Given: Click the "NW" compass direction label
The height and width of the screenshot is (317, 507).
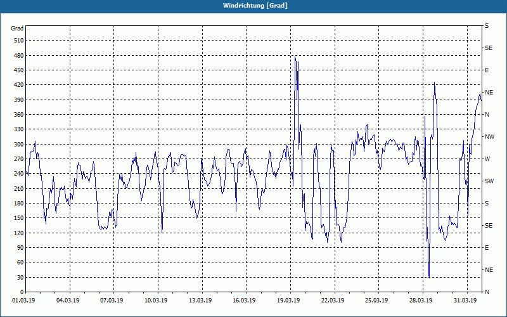Looking at the screenshot, I should click(x=489, y=137).
